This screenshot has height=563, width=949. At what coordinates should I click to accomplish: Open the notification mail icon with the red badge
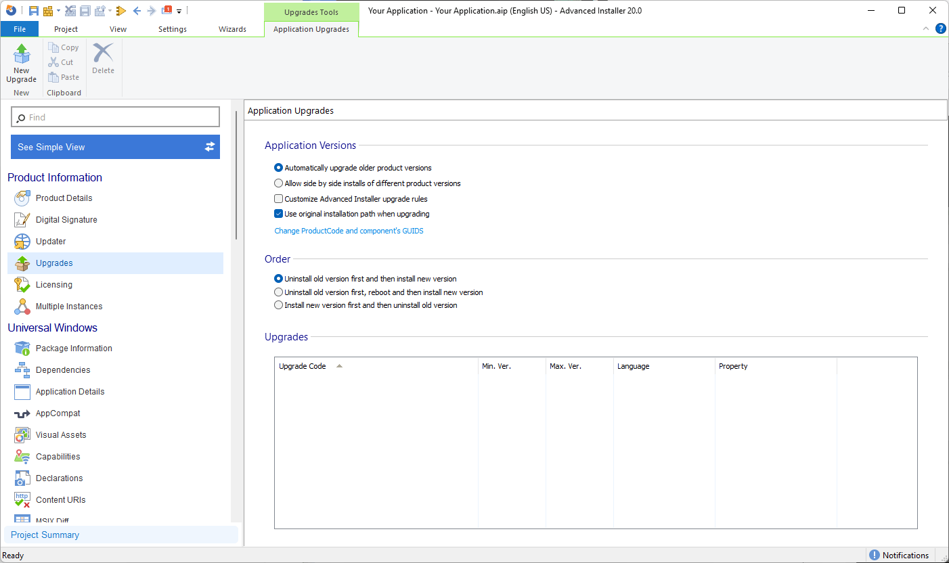167,10
